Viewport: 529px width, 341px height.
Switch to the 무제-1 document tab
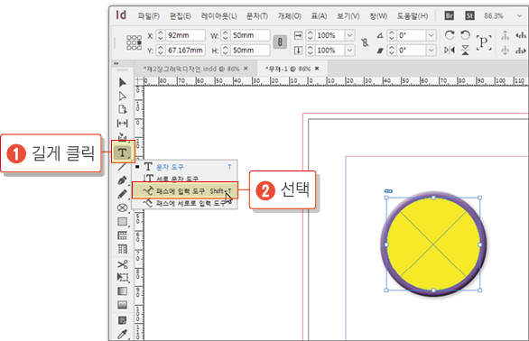[288, 69]
